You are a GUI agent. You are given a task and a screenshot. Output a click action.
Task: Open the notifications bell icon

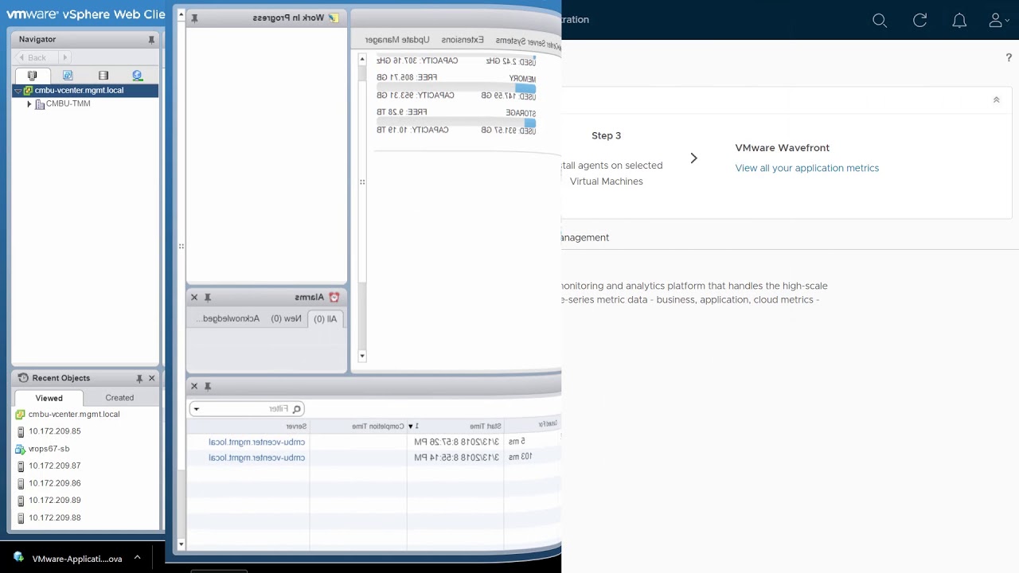click(x=959, y=21)
